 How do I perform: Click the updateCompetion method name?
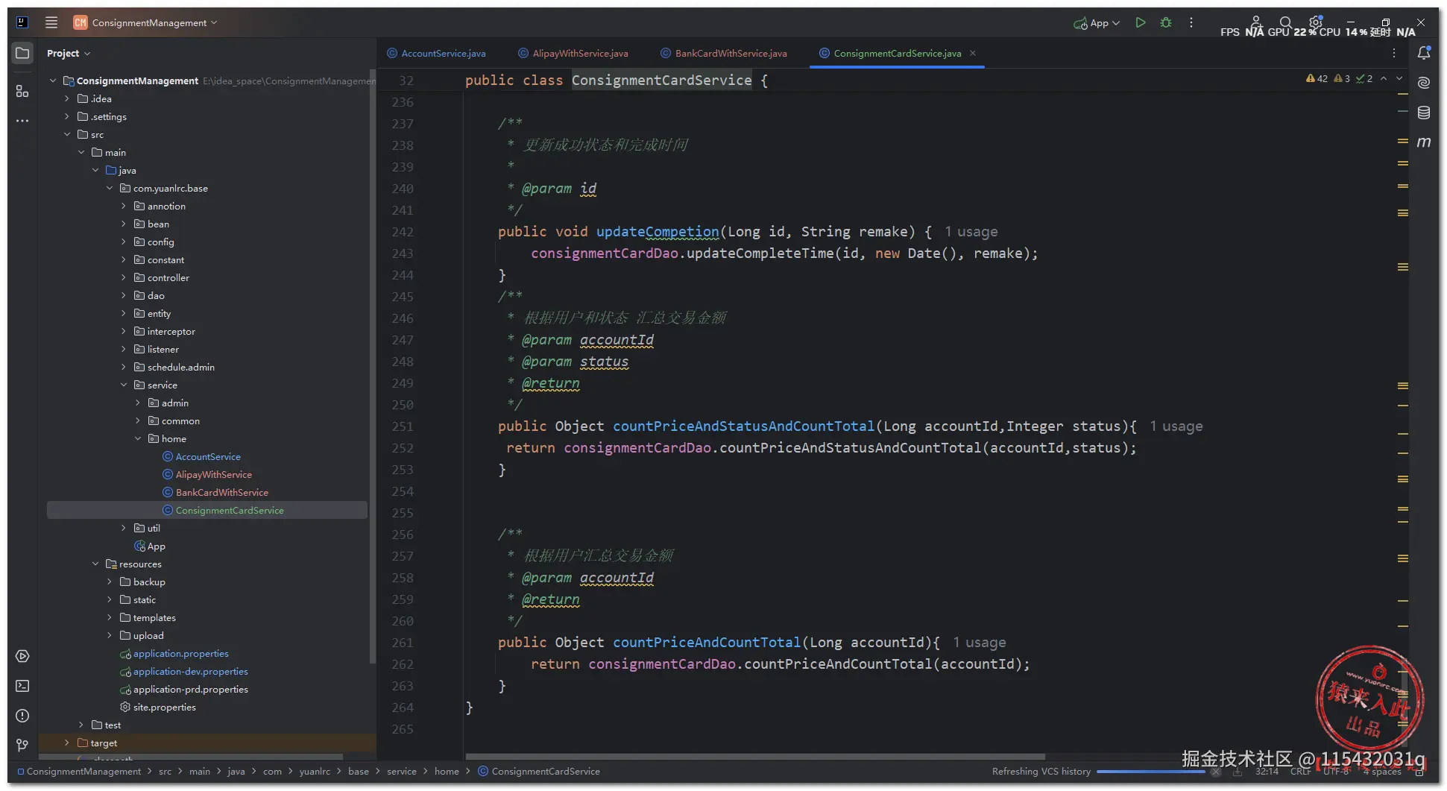click(x=658, y=232)
